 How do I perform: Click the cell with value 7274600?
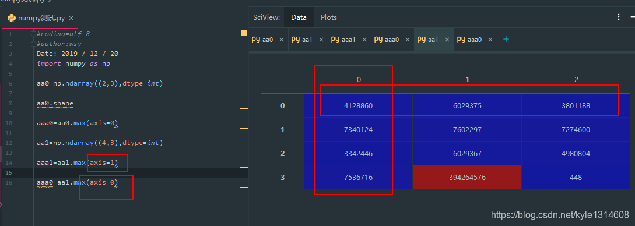point(576,130)
